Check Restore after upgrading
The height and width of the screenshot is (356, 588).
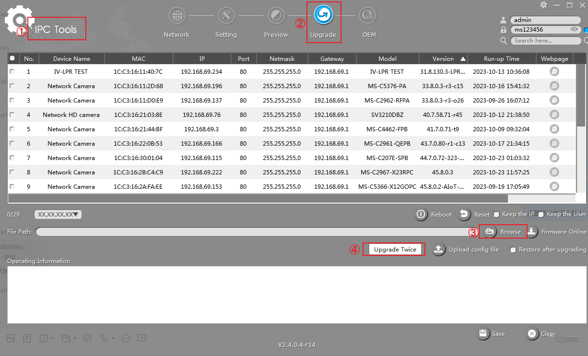coord(513,250)
